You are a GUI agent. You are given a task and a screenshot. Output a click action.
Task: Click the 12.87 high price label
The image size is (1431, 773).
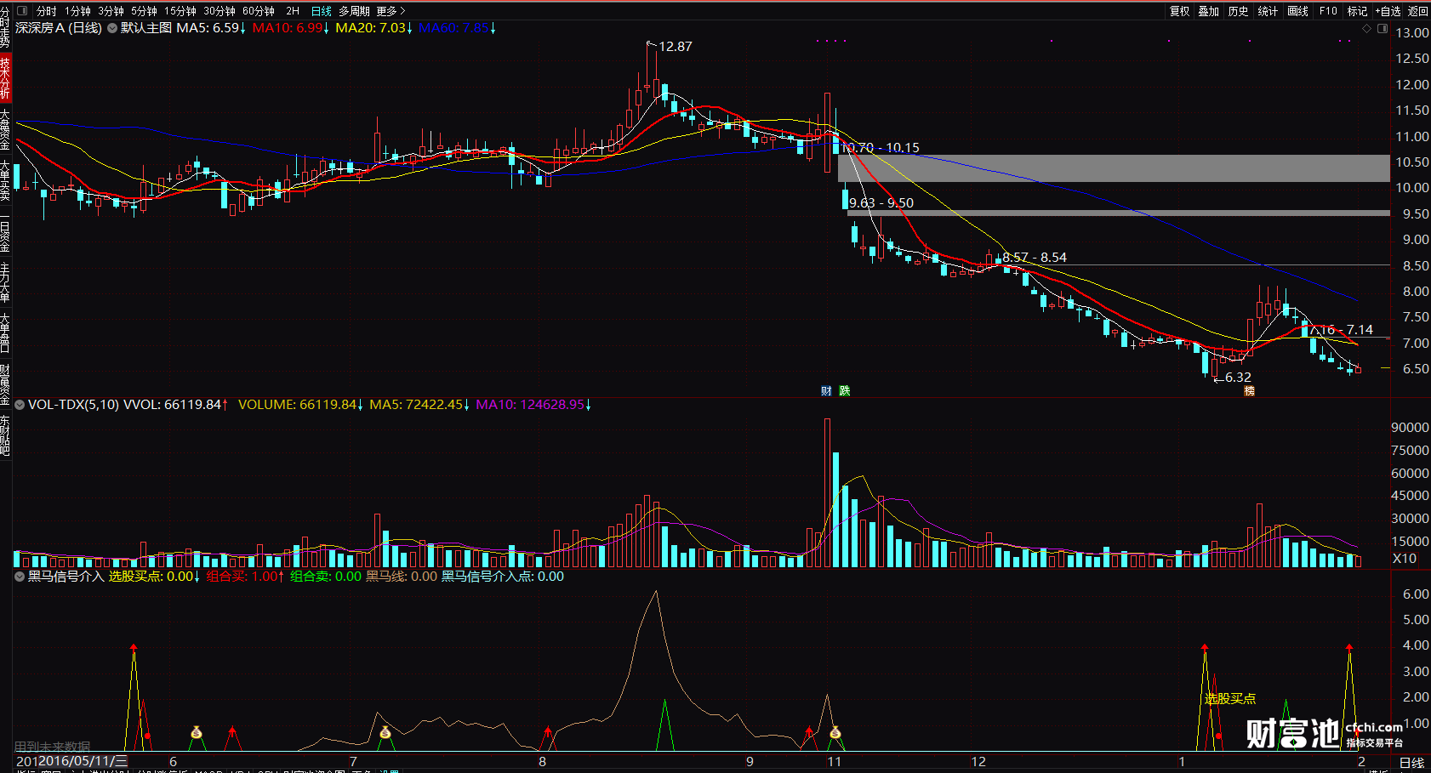point(676,47)
